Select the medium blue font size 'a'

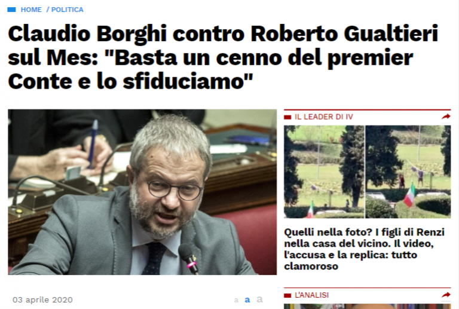tap(247, 299)
